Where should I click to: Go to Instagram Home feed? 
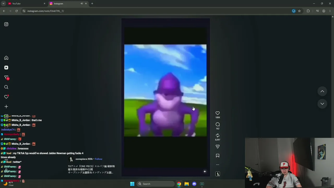tap(6, 58)
